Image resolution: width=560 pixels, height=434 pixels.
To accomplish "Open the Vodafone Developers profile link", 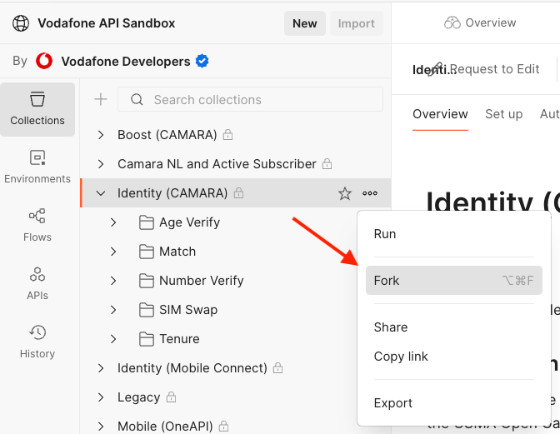I will pos(125,61).
